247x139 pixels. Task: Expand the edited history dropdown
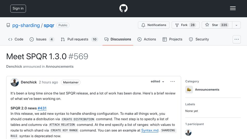point(157,82)
